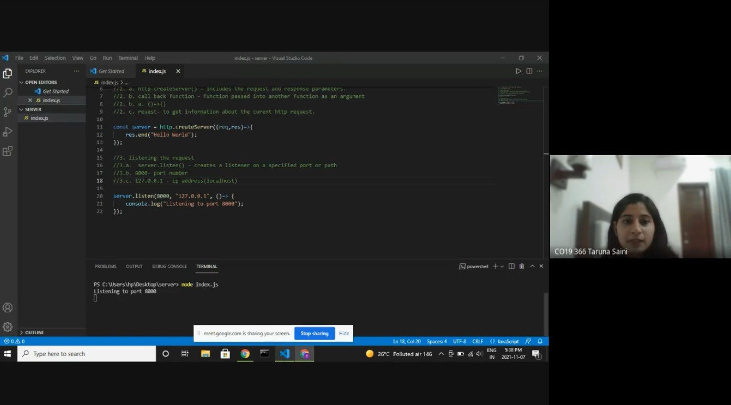This screenshot has width=731, height=405.
Task: Open Run and Debug view icon
Action: coord(8,132)
